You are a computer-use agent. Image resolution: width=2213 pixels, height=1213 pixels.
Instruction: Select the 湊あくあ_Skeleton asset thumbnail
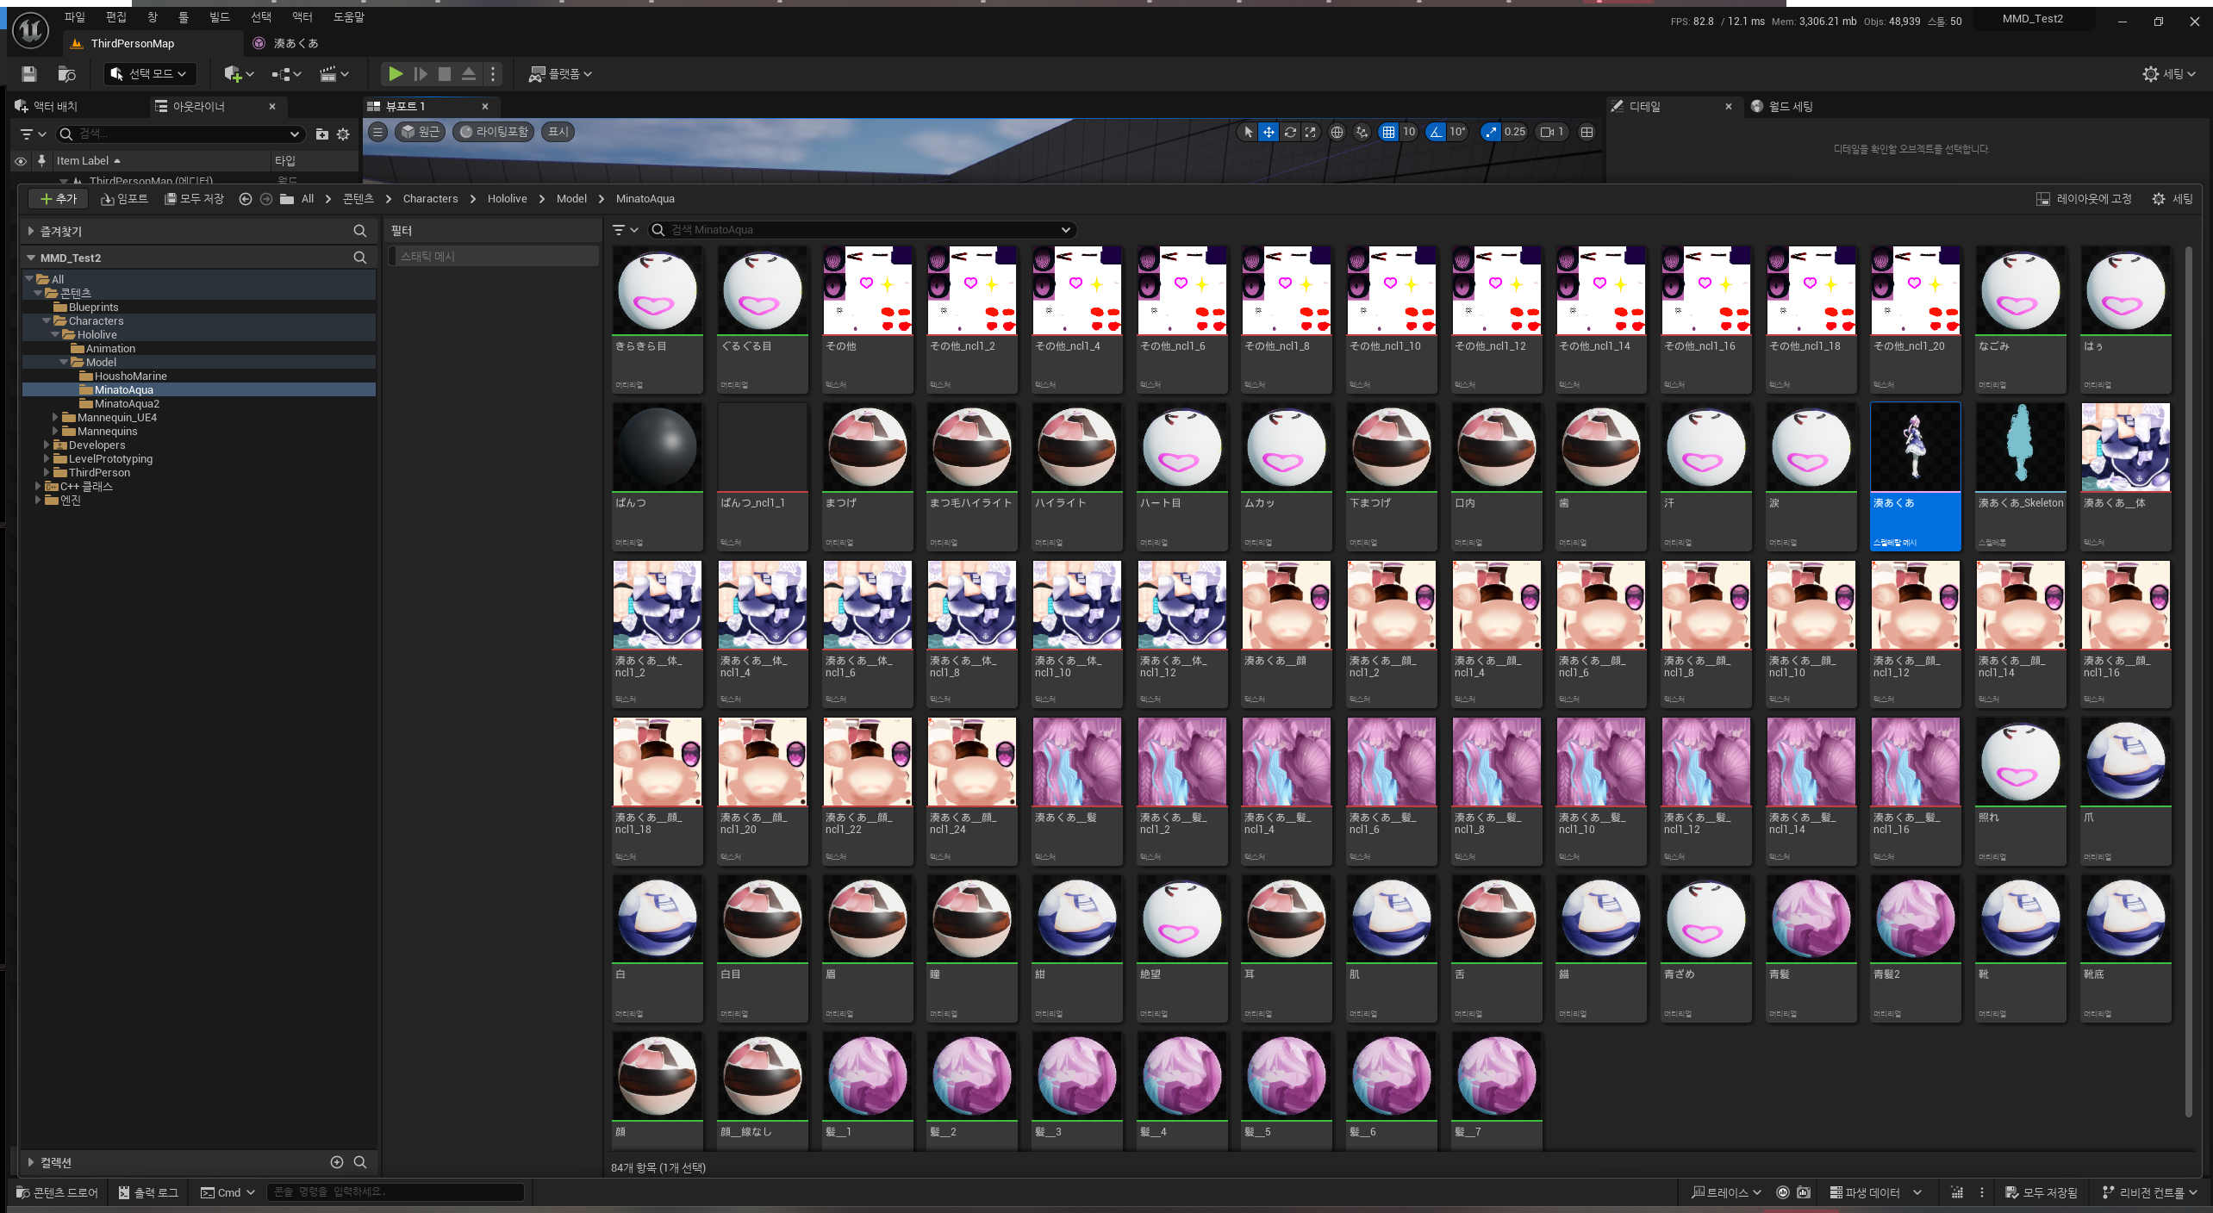(x=2020, y=448)
